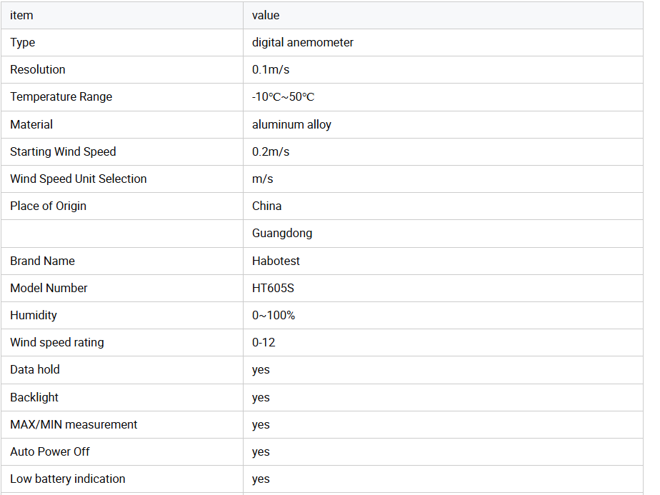660x495 pixels.
Task: Click the 'Backlight' row label
Action: [34, 397]
